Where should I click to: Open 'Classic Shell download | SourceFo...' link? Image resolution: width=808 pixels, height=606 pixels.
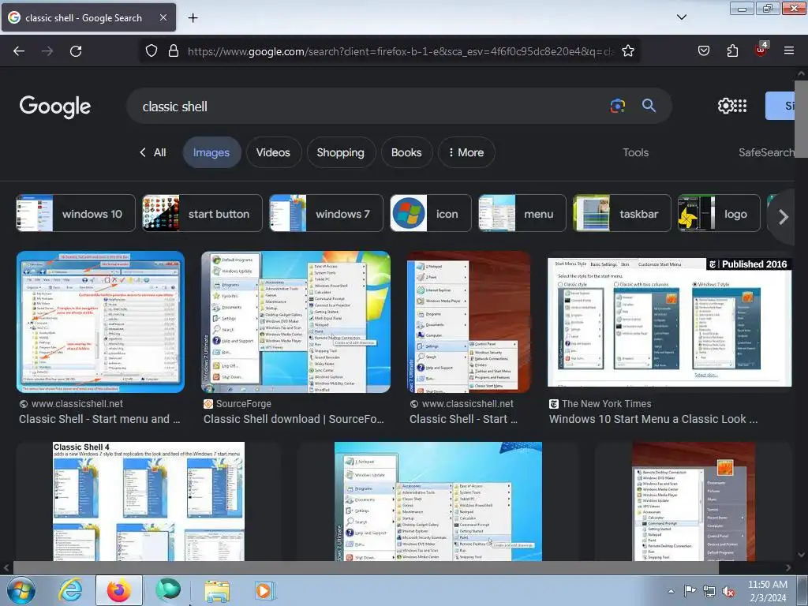294,419
